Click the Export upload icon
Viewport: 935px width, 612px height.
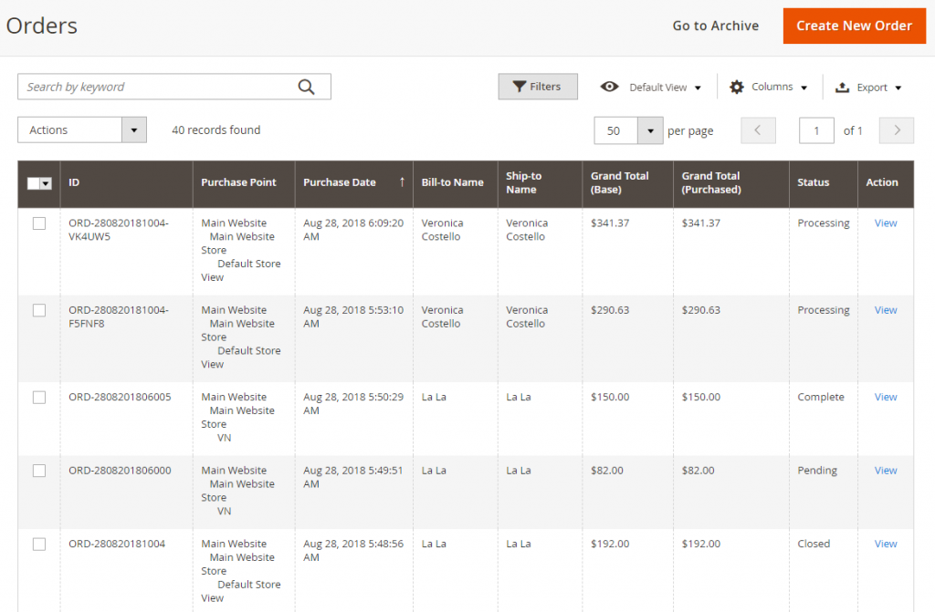843,88
